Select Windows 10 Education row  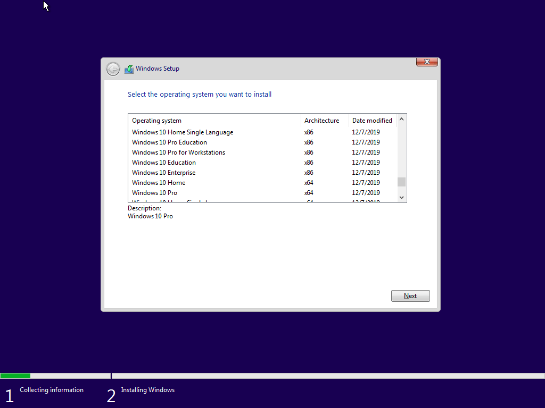tap(263, 163)
